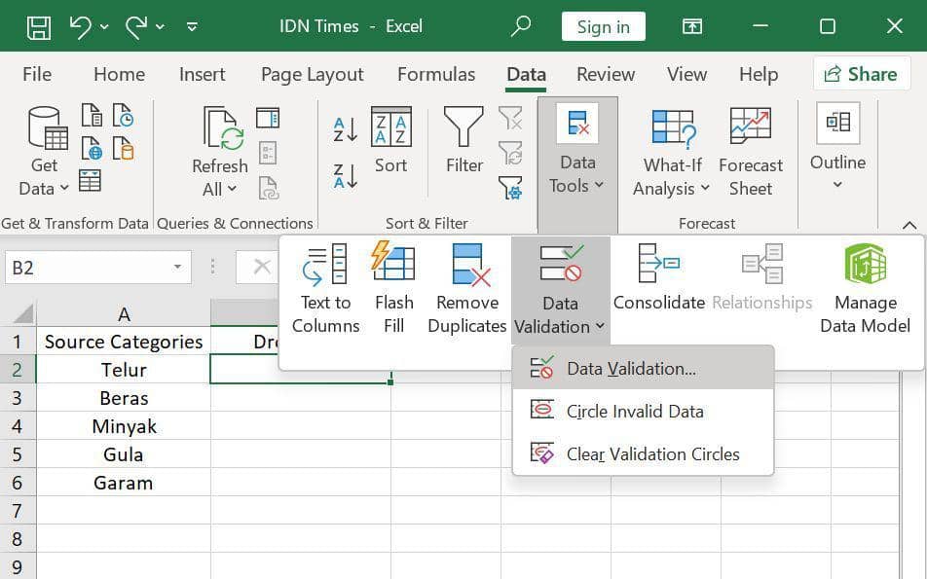This screenshot has height=579, width=927.
Task: Select the cell containing Garam
Action: tap(124, 483)
